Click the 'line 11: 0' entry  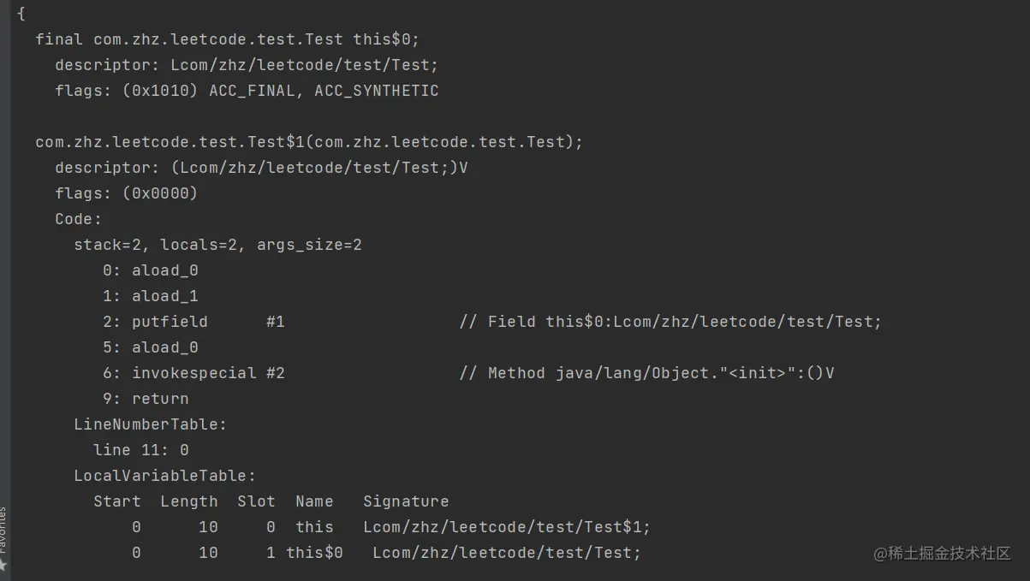(141, 450)
